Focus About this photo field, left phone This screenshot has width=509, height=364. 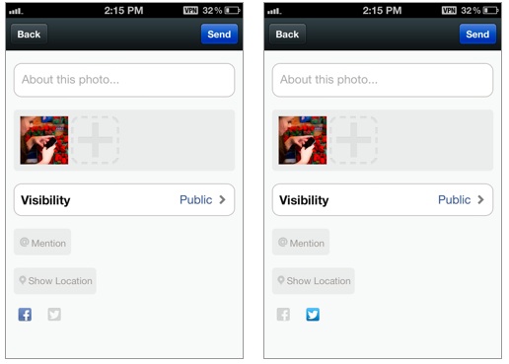[x=124, y=80]
